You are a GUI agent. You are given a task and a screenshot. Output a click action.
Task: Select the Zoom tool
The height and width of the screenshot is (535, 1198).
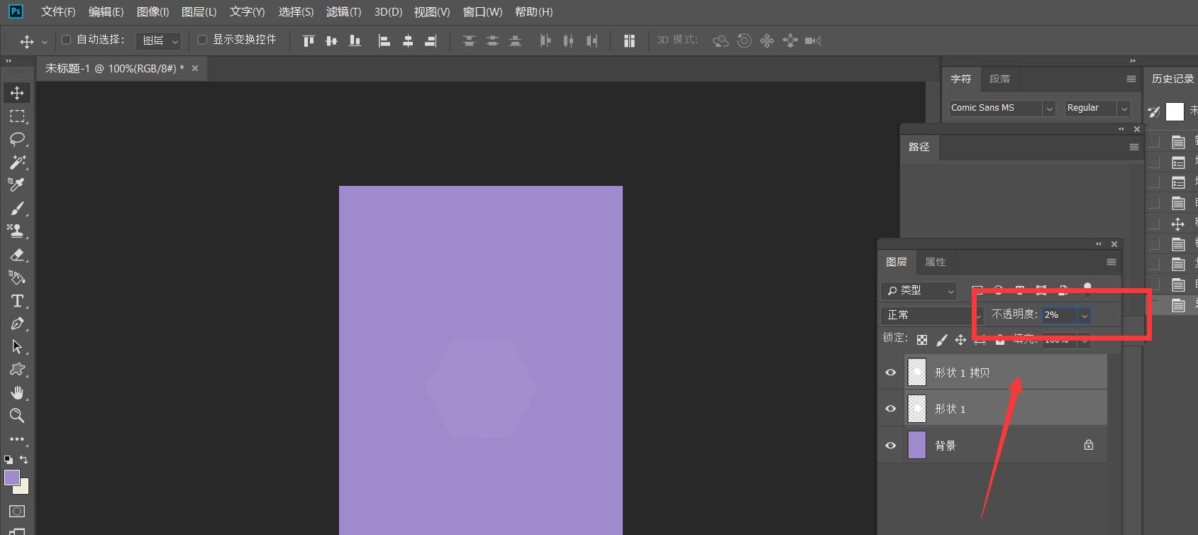click(x=17, y=416)
